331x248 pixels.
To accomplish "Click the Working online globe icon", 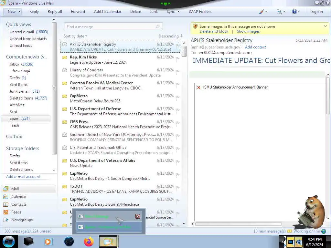I will pyautogui.click(x=324, y=231).
